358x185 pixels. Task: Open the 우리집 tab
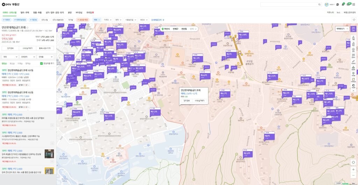(x=90, y=12)
